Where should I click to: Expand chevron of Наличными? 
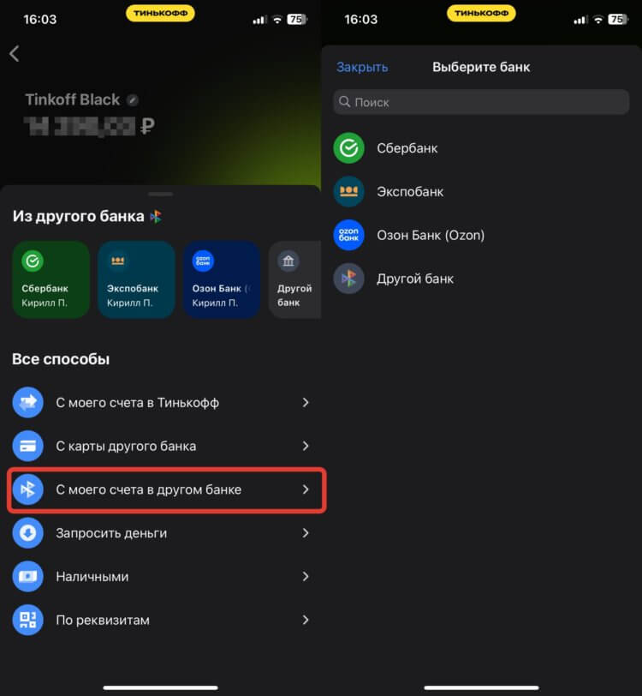tap(306, 577)
